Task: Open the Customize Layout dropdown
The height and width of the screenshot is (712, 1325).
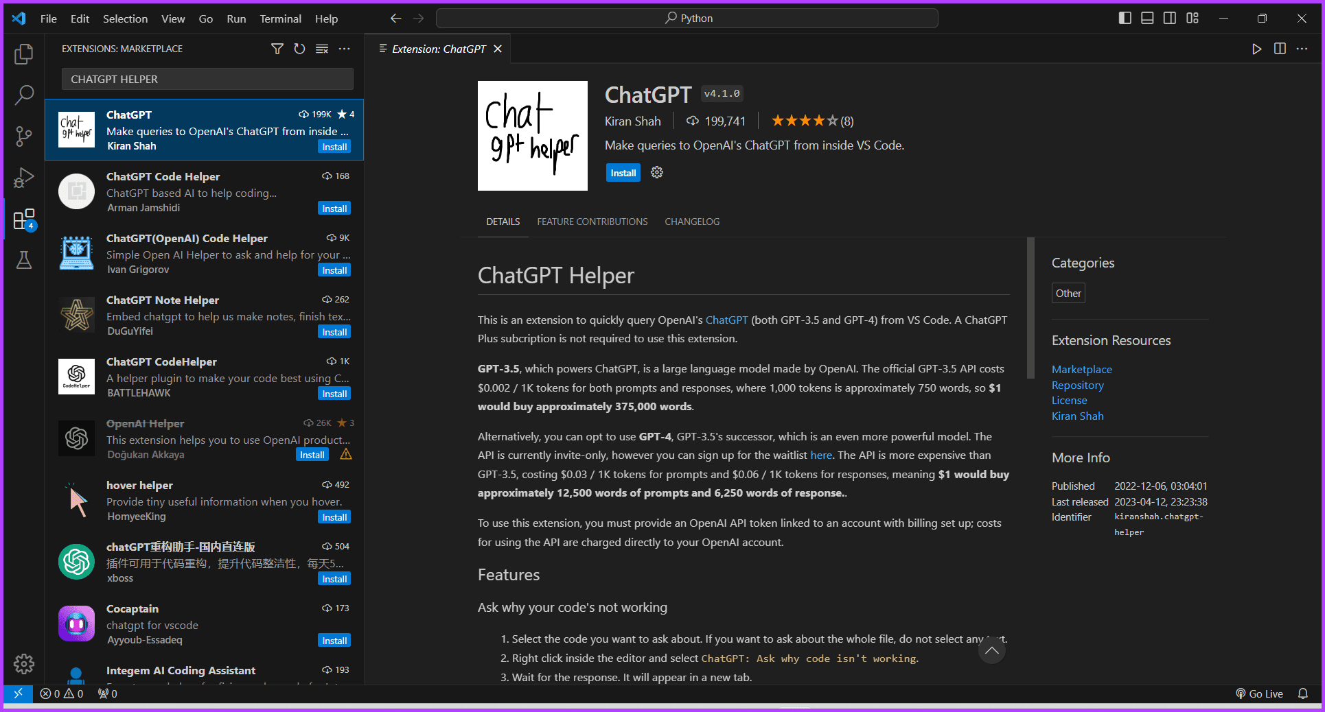Action: pos(1192,18)
